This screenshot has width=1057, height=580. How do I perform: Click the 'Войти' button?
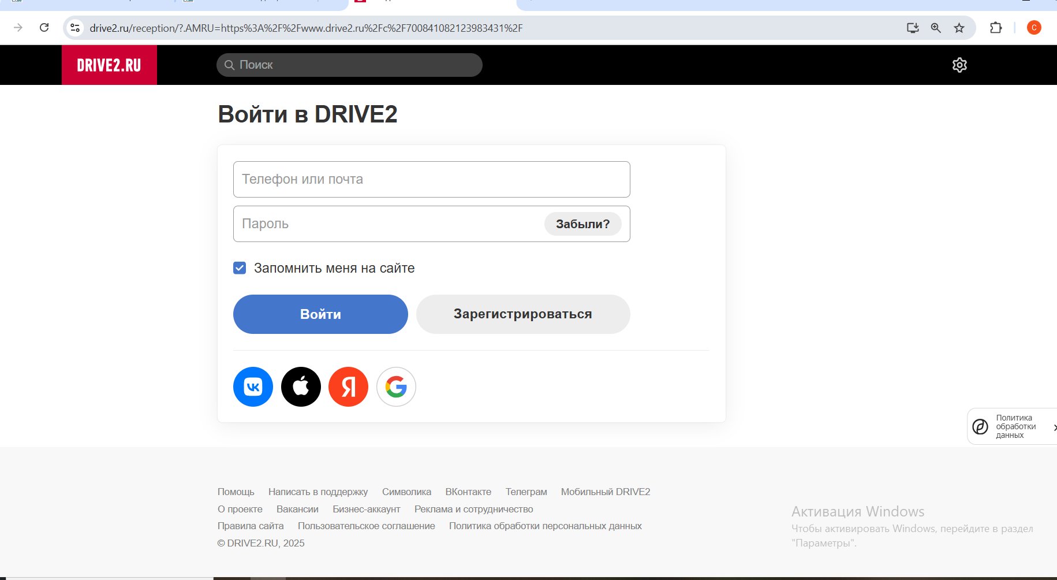320,314
